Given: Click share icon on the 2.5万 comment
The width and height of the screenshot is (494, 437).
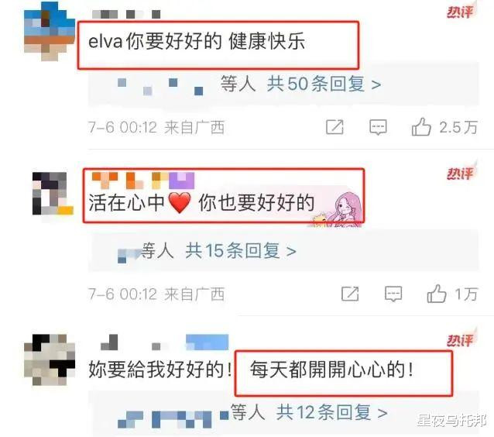Looking at the screenshot, I should tap(334, 127).
